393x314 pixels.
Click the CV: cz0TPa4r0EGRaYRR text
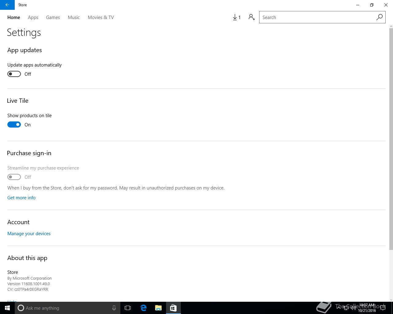tap(28, 289)
